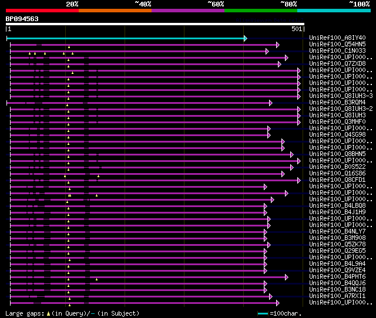Select the UniRef100_Q8IUH3-2 label
The image size is (376, 318).
click(341, 109)
